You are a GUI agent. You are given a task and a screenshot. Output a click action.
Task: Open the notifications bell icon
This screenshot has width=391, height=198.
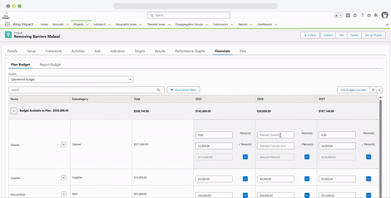375,16
